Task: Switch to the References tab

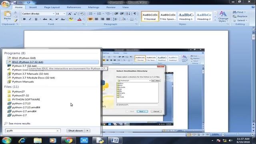Action: tap(74, 7)
